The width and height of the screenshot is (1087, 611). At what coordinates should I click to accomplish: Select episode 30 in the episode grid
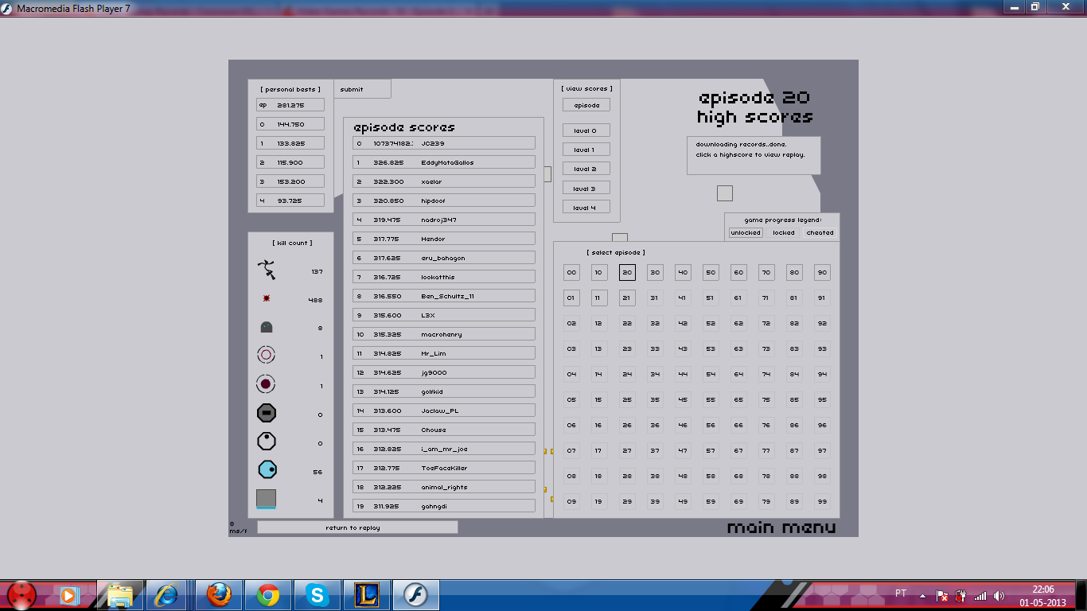pyautogui.click(x=655, y=273)
